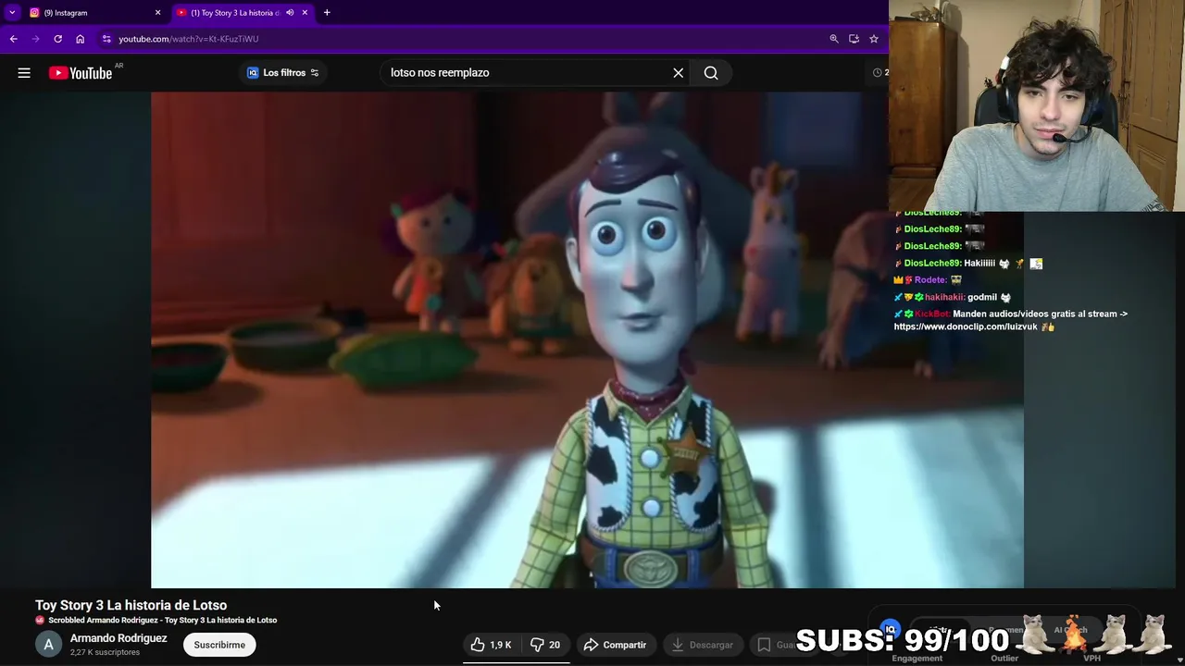The image size is (1185, 666).
Task: Open the YouTube hamburger guide menu
Action: (24, 73)
